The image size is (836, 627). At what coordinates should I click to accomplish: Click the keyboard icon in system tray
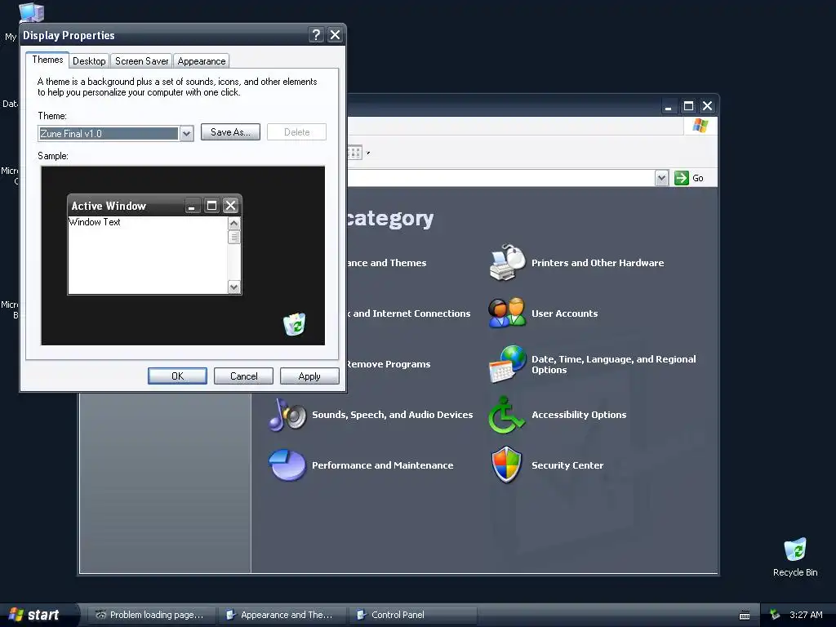click(745, 616)
